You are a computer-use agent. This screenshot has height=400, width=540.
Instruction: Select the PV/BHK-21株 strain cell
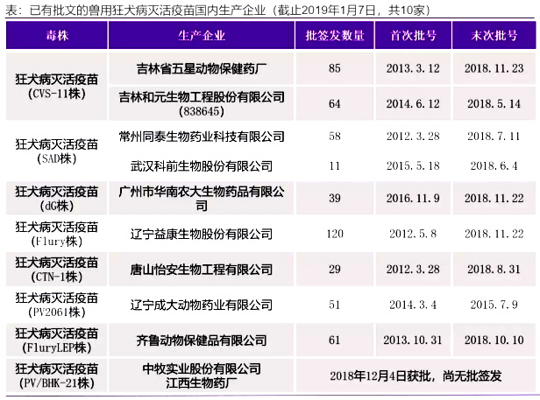57,375
